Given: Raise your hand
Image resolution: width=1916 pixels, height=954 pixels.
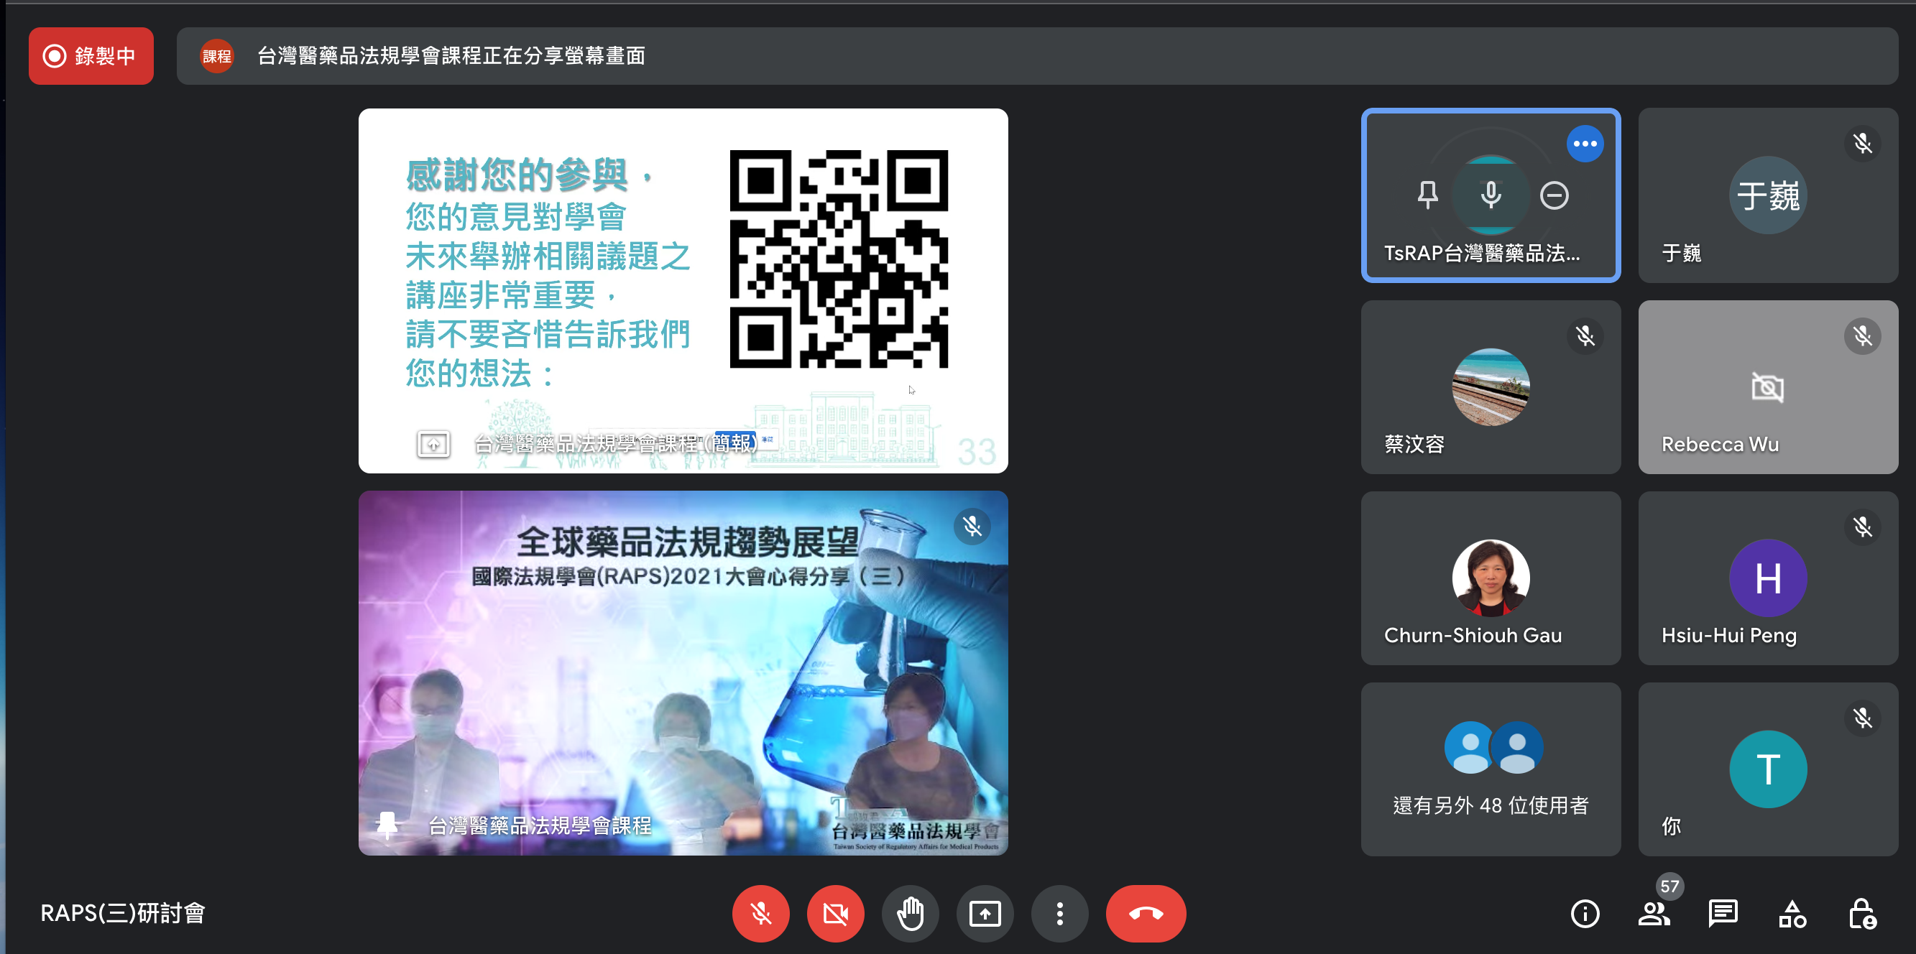Looking at the screenshot, I should point(911,913).
